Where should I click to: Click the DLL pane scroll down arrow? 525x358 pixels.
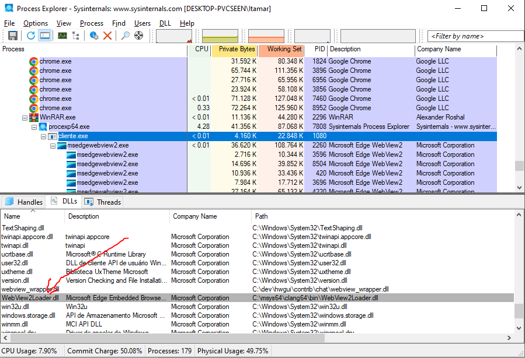pyautogui.click(x=519, y=328)
